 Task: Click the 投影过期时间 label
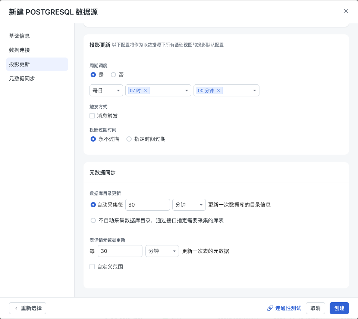(x=103, y=130)
